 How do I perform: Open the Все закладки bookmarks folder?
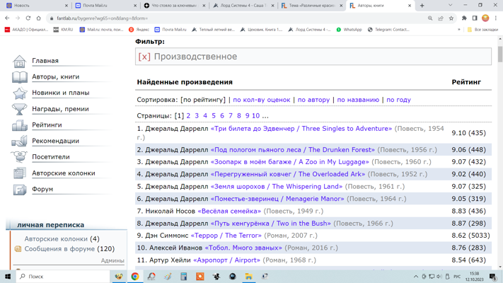[x=483, y=30]
